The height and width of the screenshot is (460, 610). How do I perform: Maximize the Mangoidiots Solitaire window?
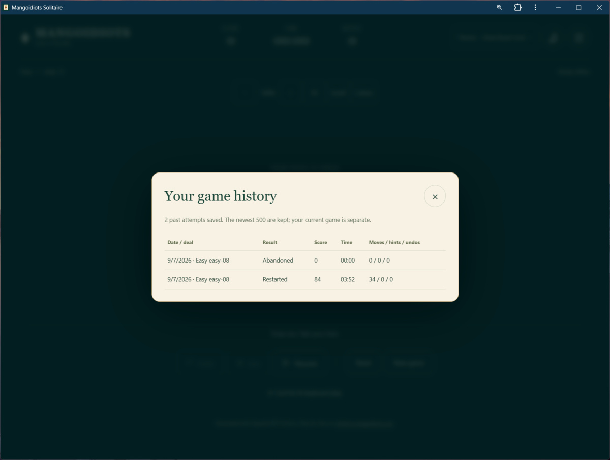pos(578,7)
